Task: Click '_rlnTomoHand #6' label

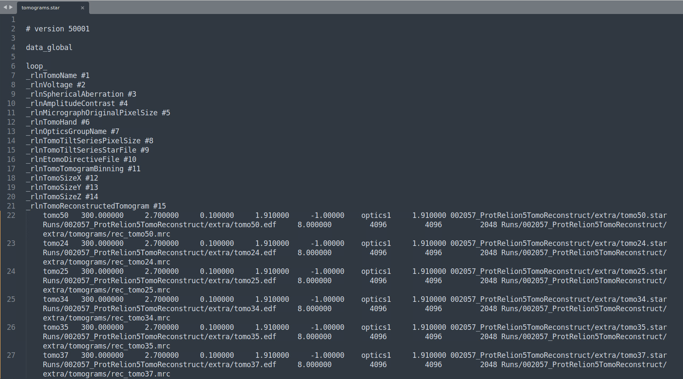Action: 58,122
